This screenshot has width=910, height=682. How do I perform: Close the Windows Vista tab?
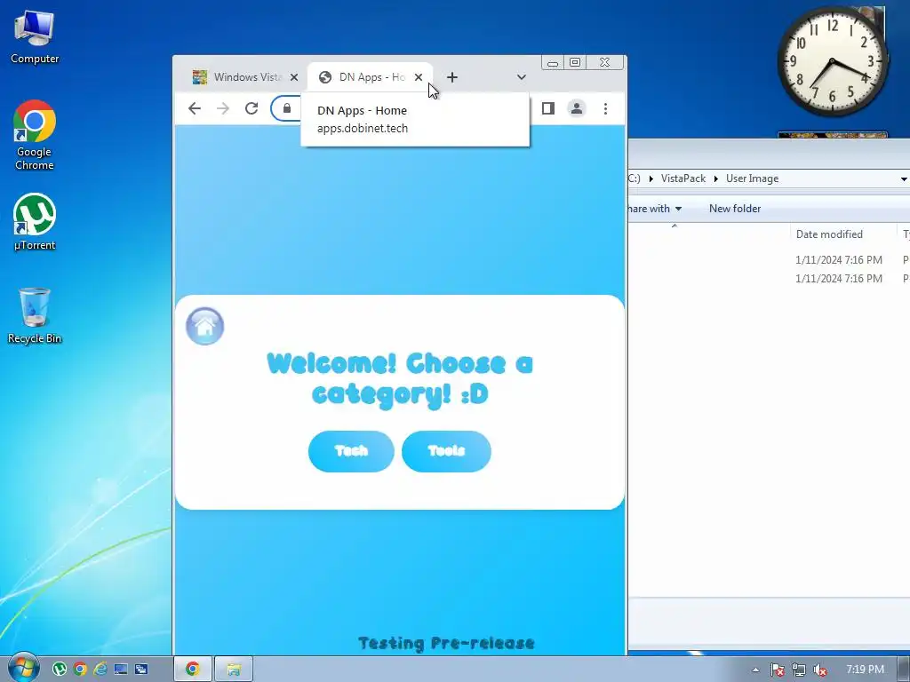[x=294, y=77]
